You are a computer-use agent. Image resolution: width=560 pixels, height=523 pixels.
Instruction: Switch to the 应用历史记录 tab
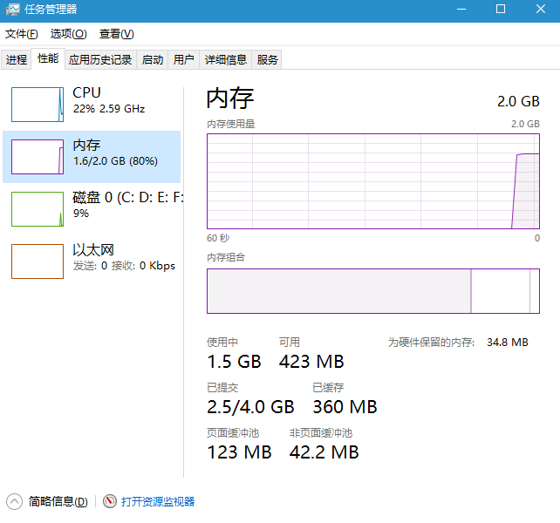click(100, 59)
